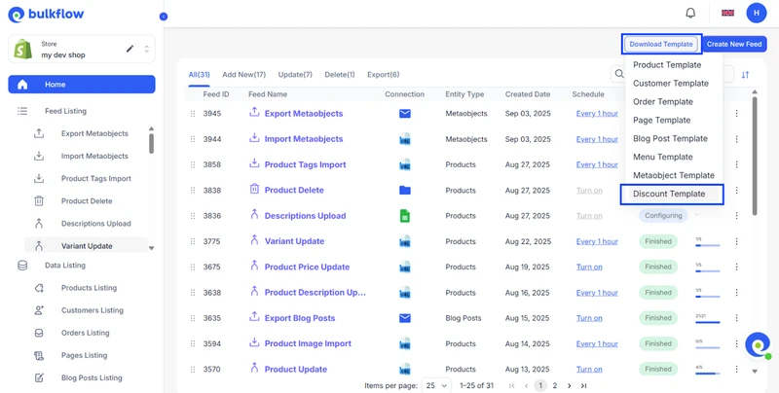Click the sidebar feed list scrollbar
The image size is (779, 393).
coord(152,143)
